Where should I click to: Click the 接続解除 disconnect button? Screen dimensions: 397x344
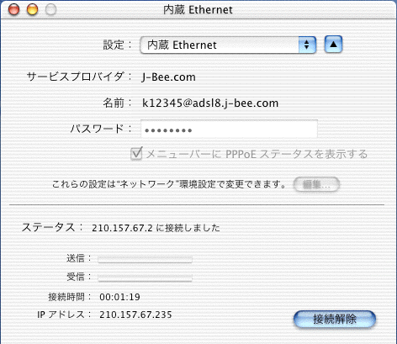(x=335, y=319)
